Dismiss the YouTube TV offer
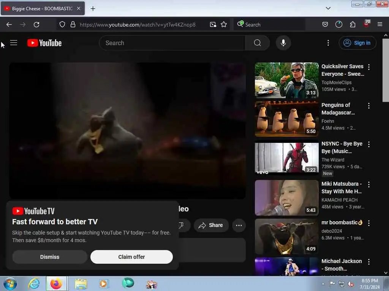This screenshot has height=291, width=389. pos(50,257)
